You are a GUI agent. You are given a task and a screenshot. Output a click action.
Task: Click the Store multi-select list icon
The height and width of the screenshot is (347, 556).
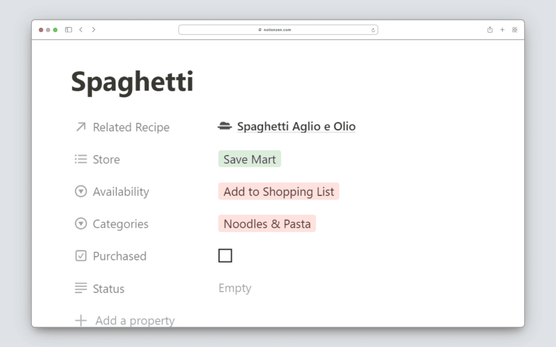(x=81, y=159)
